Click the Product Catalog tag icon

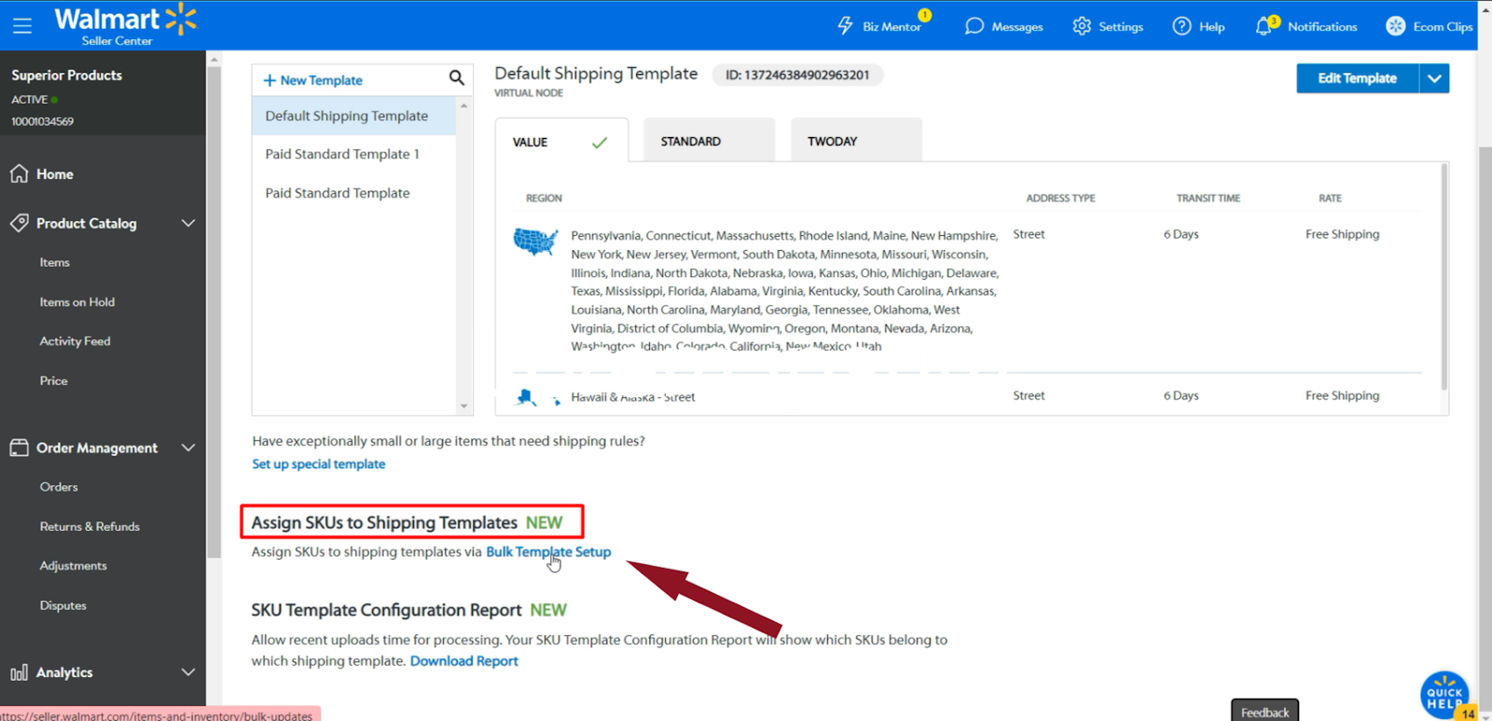point(19,223)
